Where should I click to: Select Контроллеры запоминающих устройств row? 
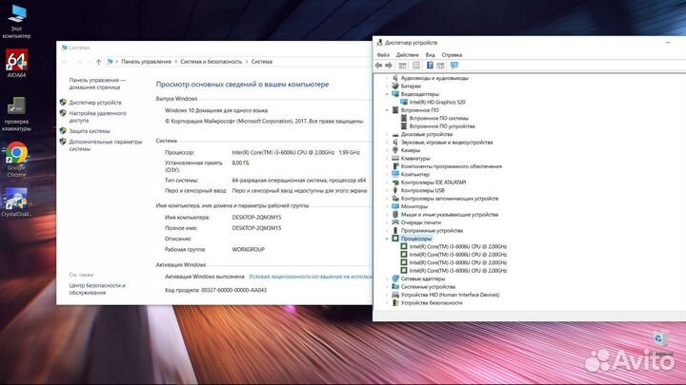[x=450, y=199]
